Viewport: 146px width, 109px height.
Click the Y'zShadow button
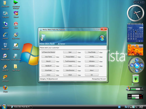tap(92, 61)
